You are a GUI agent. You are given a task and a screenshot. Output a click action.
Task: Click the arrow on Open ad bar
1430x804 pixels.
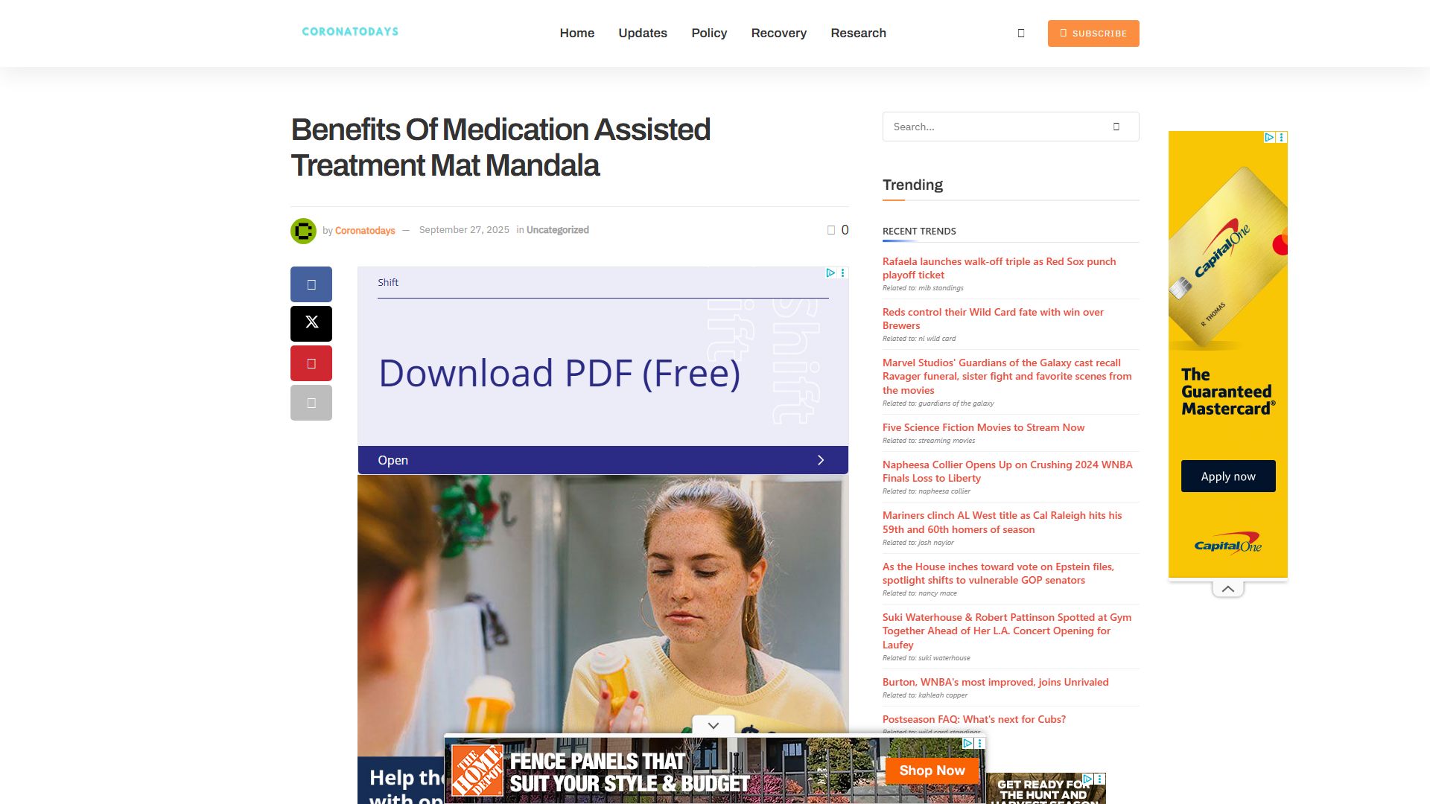tap(821, 460)
